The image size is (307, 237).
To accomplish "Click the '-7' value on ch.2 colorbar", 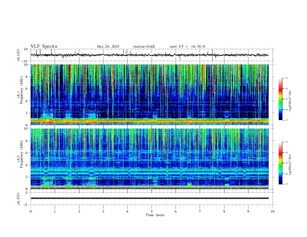I will coord(286,184).
